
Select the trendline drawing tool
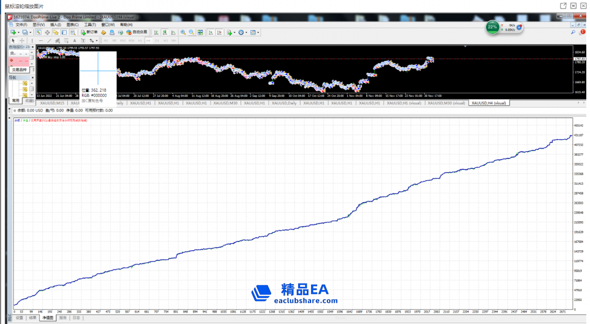(49, 40)
